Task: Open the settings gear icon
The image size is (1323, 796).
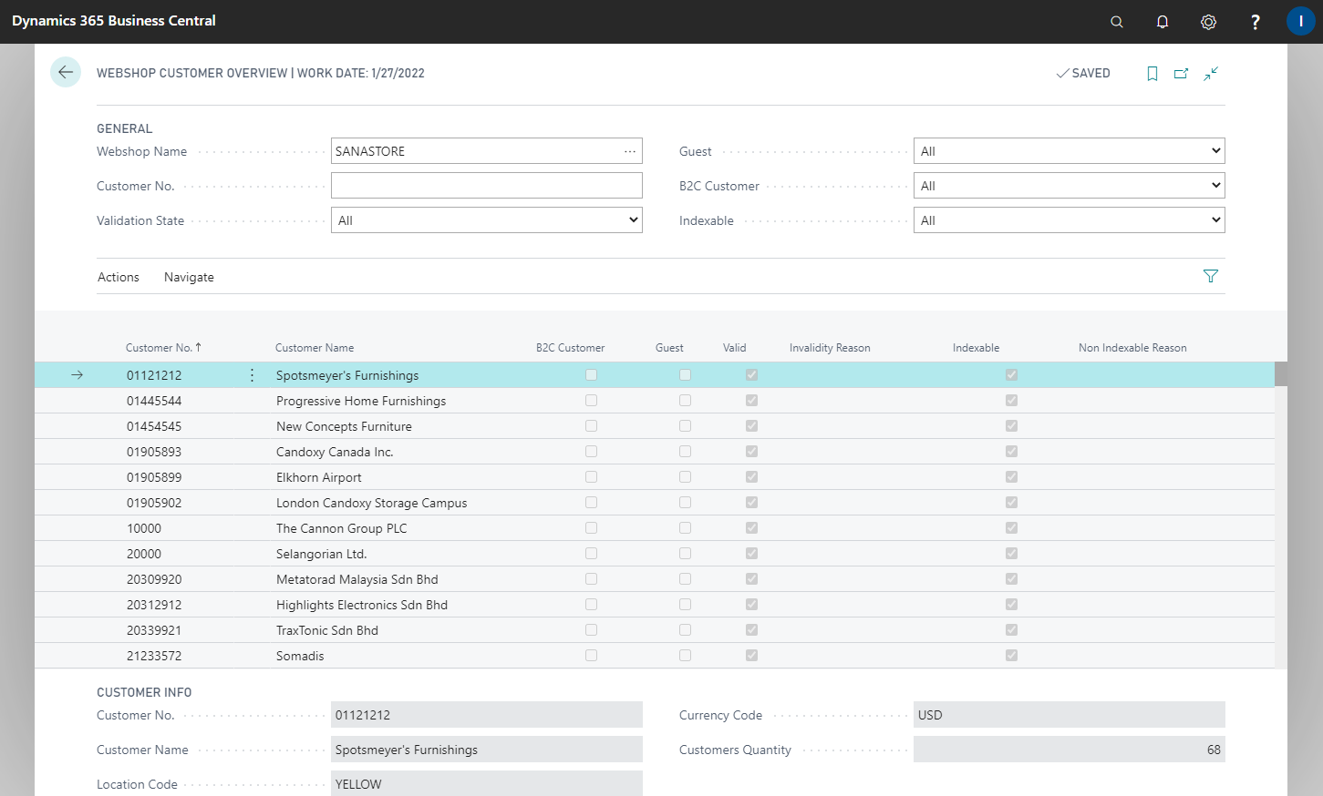Action: [1208, 22]
